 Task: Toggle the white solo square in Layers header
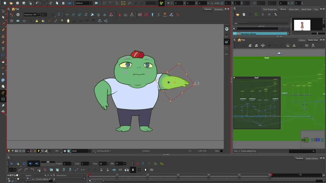tap(17, 175)
